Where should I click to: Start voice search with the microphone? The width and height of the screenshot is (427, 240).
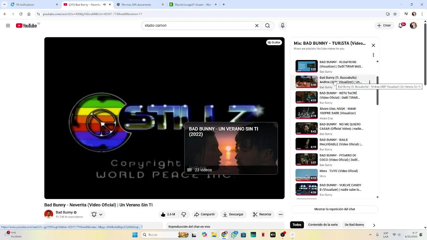pos(283,26)
